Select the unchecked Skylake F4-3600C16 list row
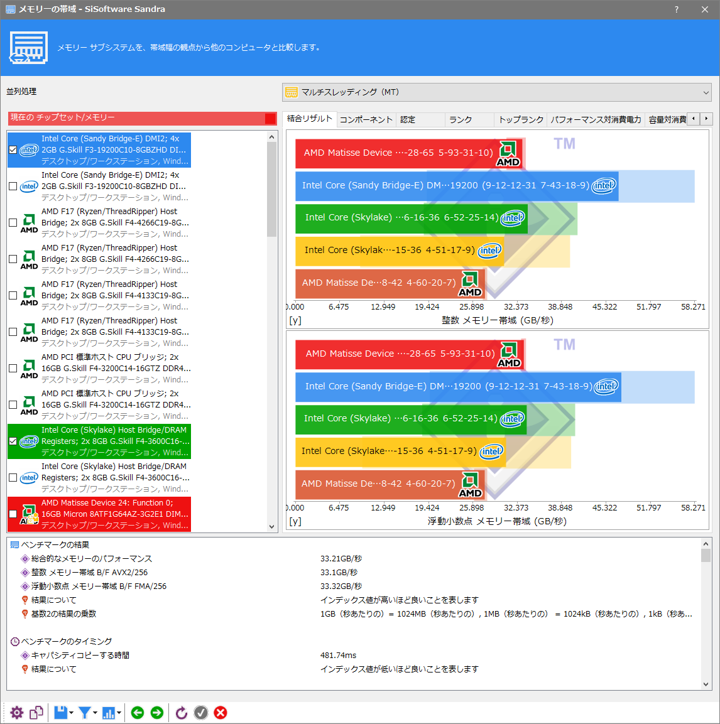The width and height of the screenshot is (720, 724). point(99,477)
